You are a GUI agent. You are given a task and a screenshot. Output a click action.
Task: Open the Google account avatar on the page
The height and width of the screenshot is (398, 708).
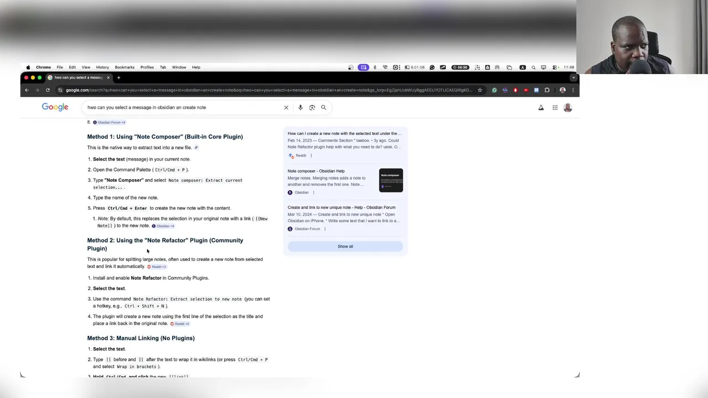(568, 108)
